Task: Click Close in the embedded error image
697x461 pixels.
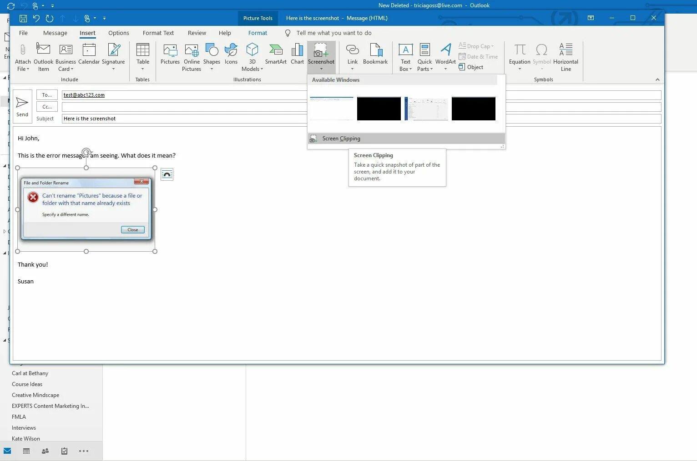Action: [x=133, y=230]
